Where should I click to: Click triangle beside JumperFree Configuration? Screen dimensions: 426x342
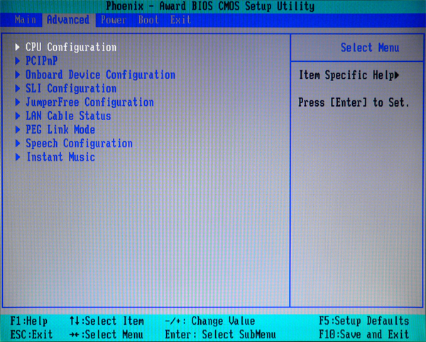pyautogui.click(x=18, y=102)
